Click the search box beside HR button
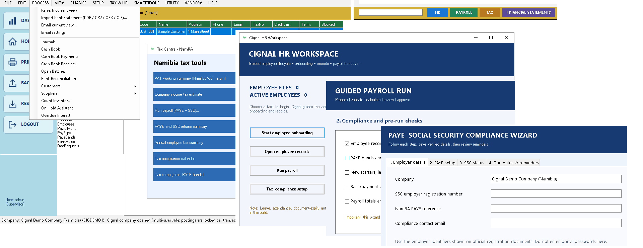This screenshot has width=643, height=248. (x=390, y=12)
